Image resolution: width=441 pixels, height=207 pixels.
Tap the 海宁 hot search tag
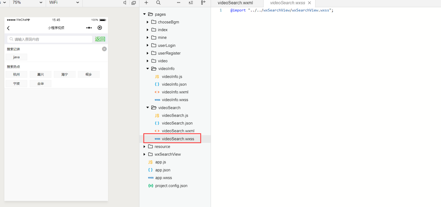click(65, 74)
